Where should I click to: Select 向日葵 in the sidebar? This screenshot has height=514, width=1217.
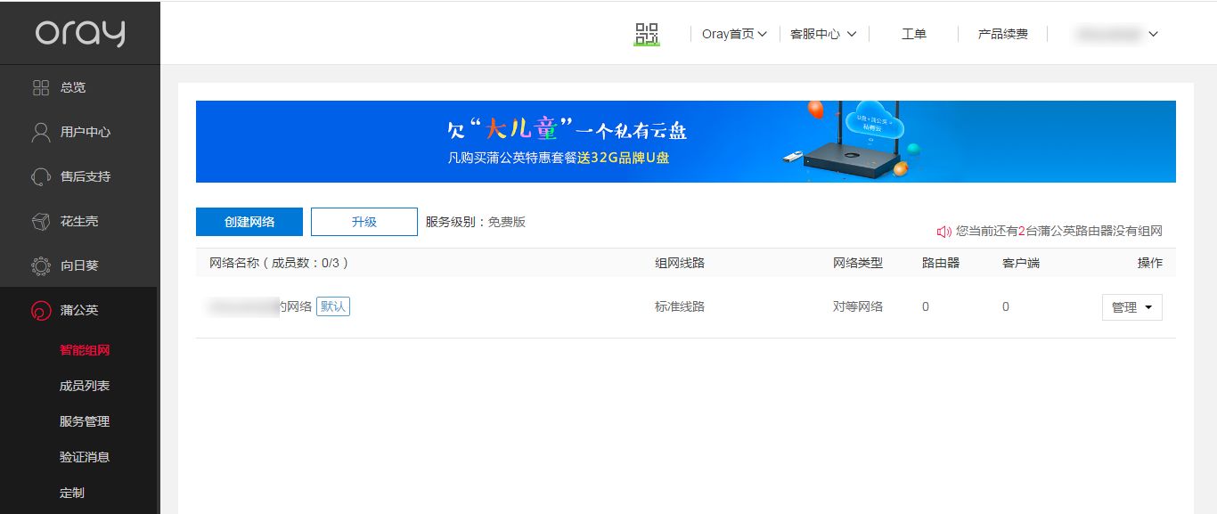point(80,265)
